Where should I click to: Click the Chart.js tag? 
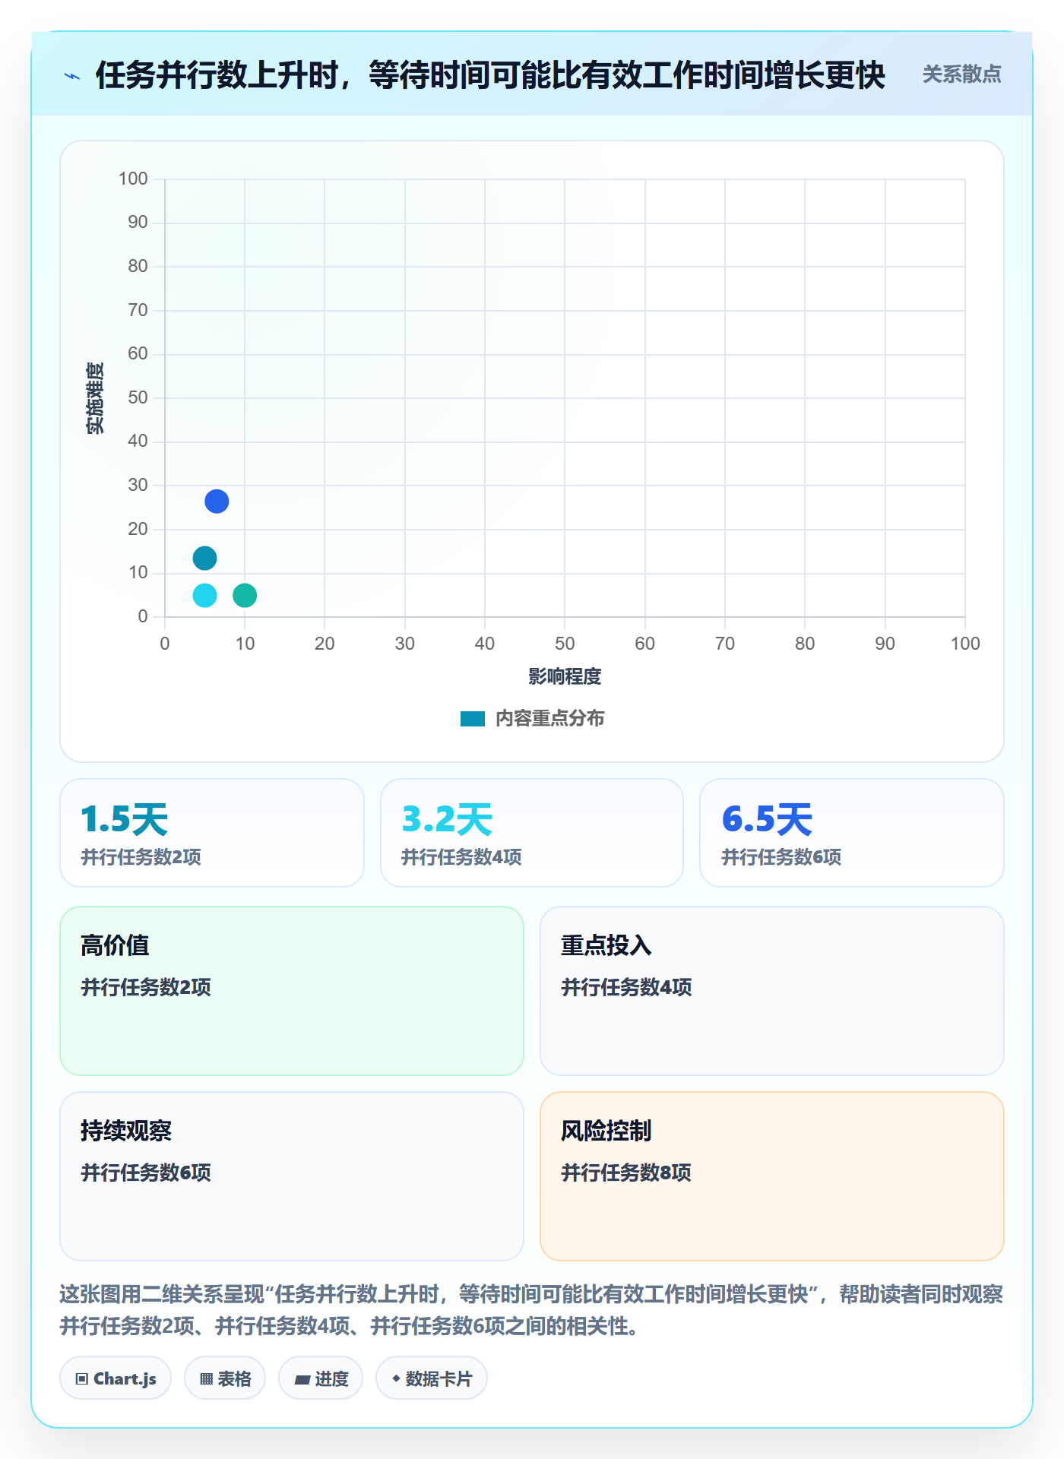coord(116,1378)
